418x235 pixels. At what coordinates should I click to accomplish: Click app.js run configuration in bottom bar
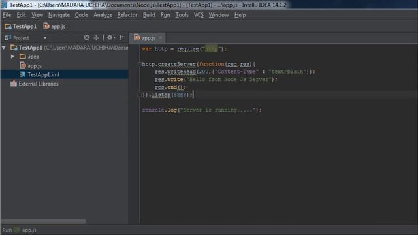point(29,230)
